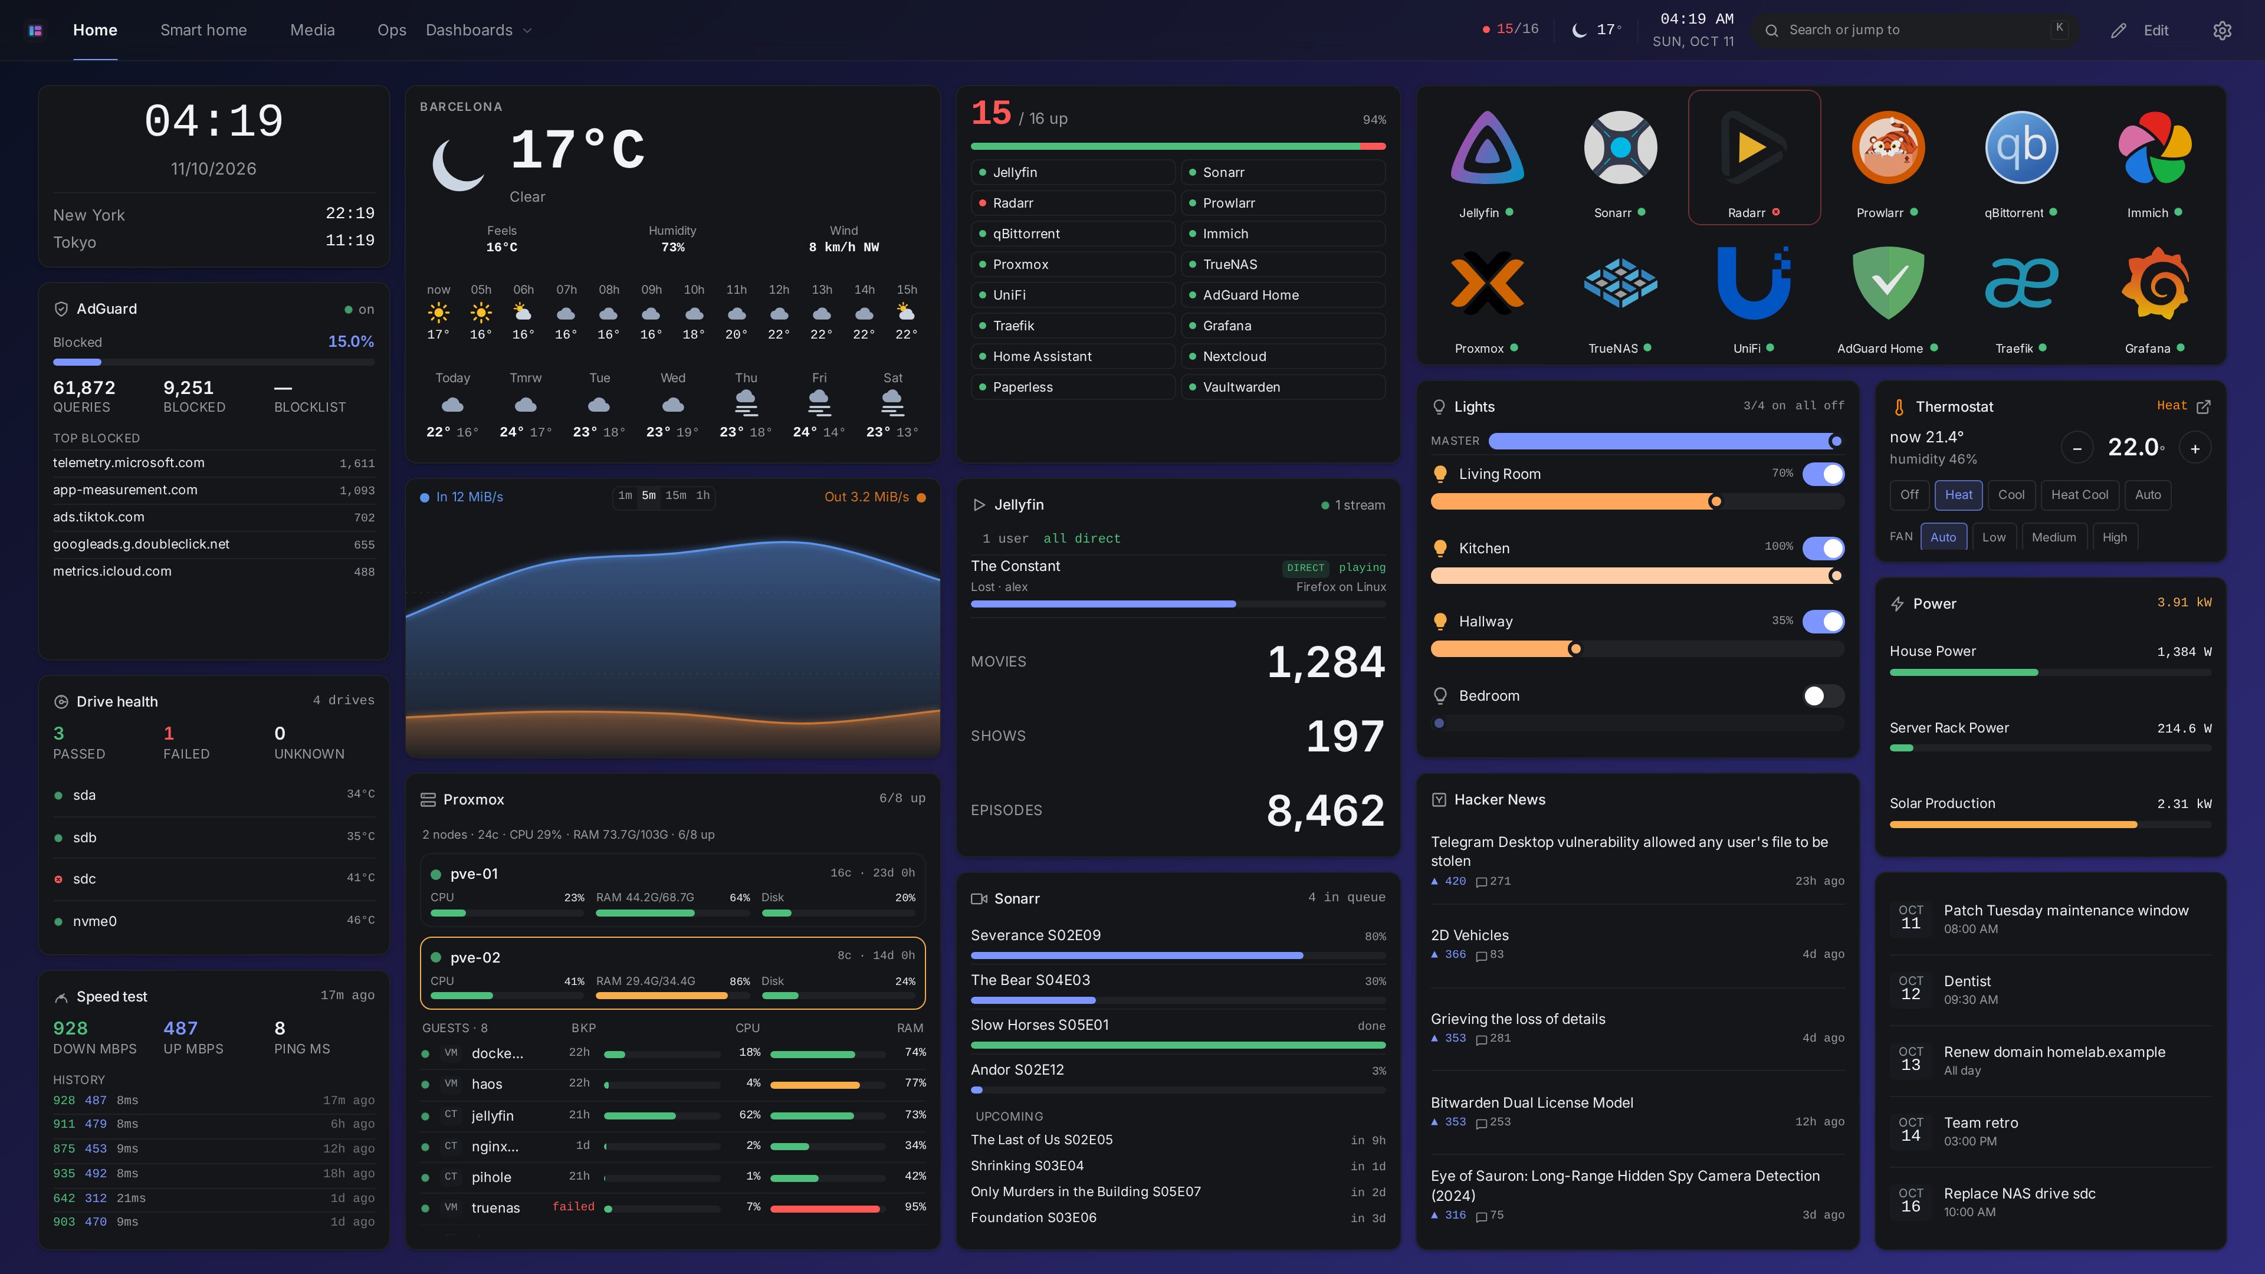Launch the Radarr app tile
The image size is (2265, 1274).
[x=1754, y=158]
